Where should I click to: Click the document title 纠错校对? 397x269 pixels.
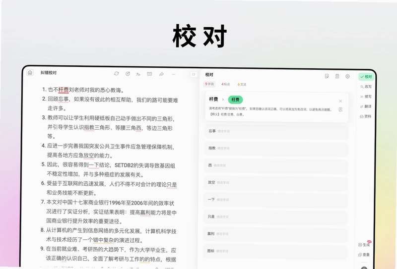click(x=49, y=73)
